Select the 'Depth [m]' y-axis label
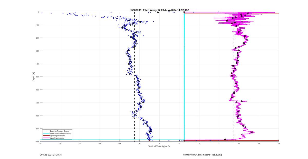308x159 pixels. pos(34,77)
